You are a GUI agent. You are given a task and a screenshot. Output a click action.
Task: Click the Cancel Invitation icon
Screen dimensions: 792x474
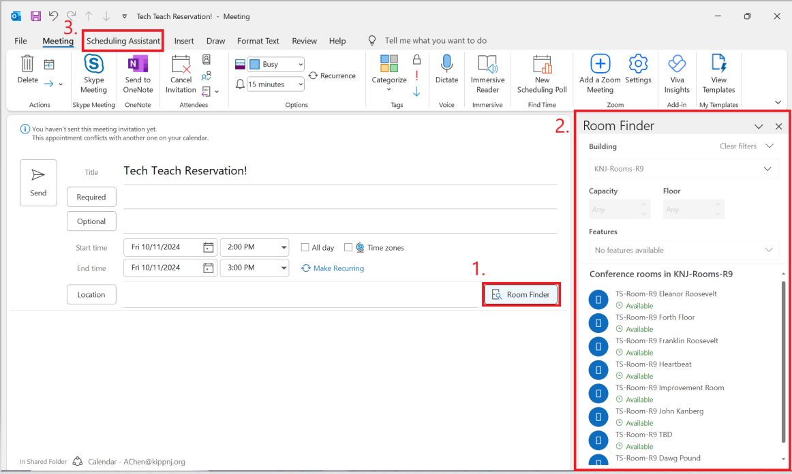181,65
